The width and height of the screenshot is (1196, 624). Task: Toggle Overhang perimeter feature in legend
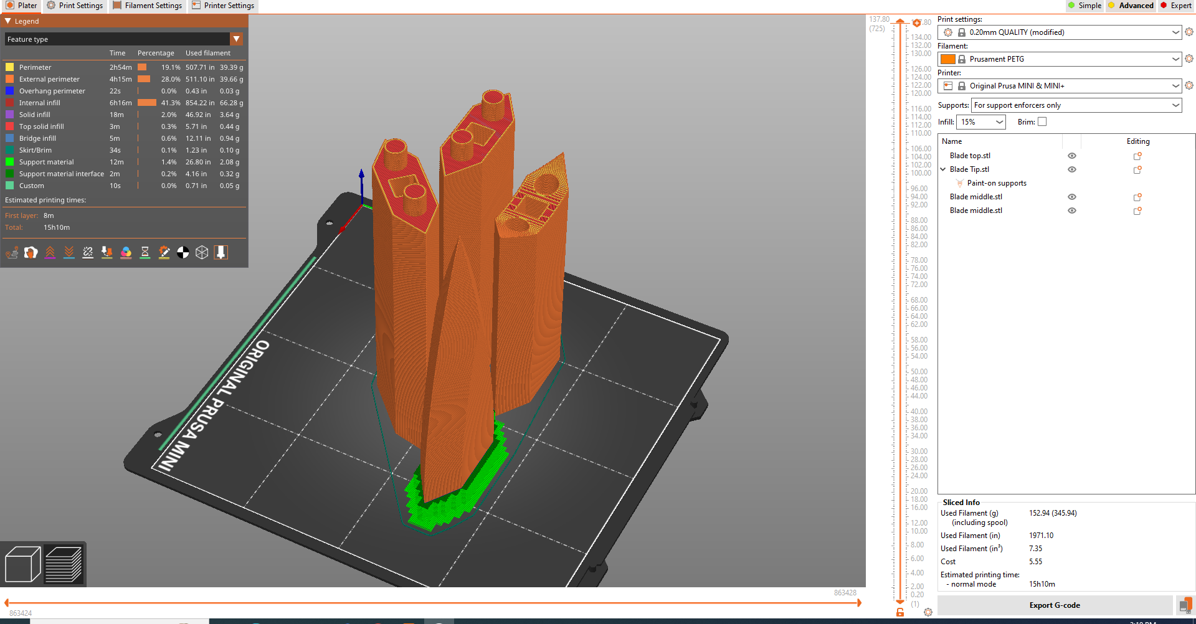(x=124, y=91)
